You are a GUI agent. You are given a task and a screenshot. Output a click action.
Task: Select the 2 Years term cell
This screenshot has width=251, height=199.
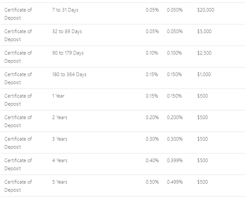(60, 117)
